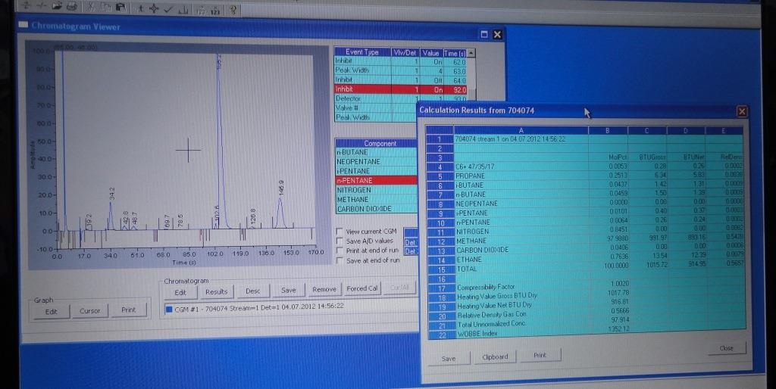This screenshot has height=389, width=776.
Task: Click the copy toolbar icon
Action: click(x=106, y=6)
